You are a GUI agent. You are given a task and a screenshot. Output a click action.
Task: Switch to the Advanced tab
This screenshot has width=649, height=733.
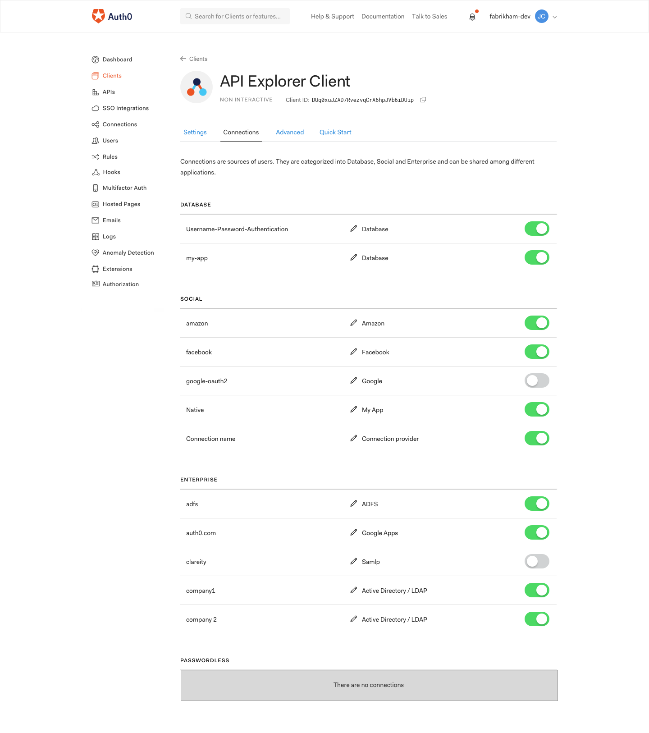click(x=290, y=132)
